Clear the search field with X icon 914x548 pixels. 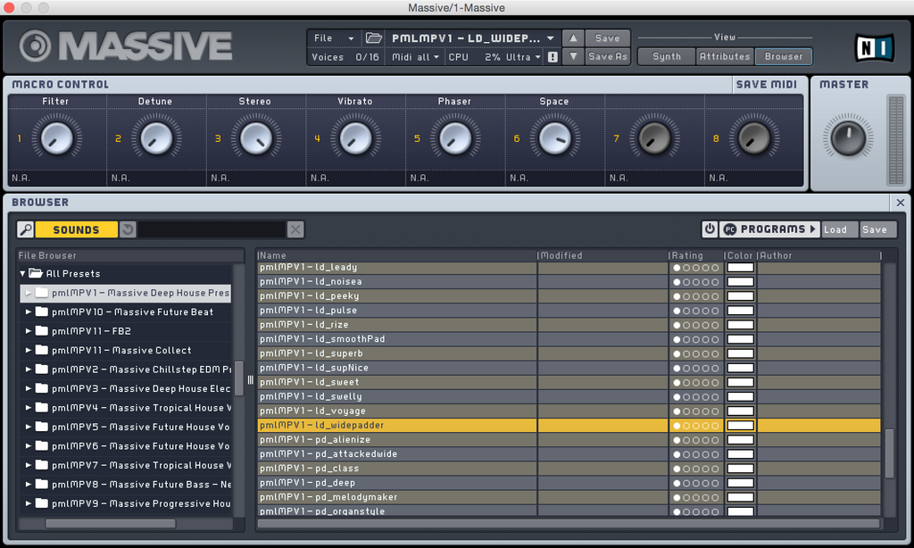tap(295, 229)
